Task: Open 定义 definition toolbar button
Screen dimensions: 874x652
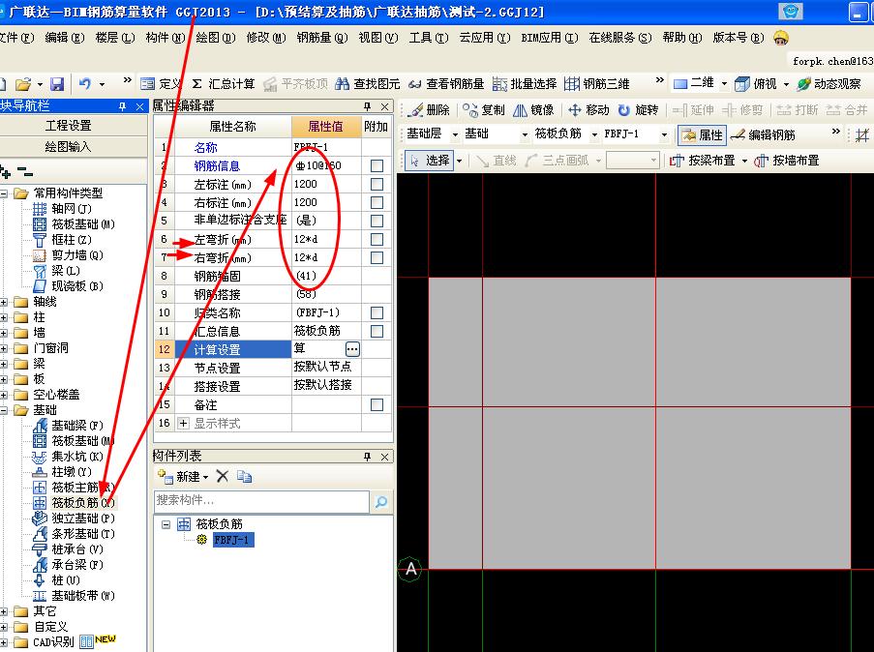Action: point(161,84)
